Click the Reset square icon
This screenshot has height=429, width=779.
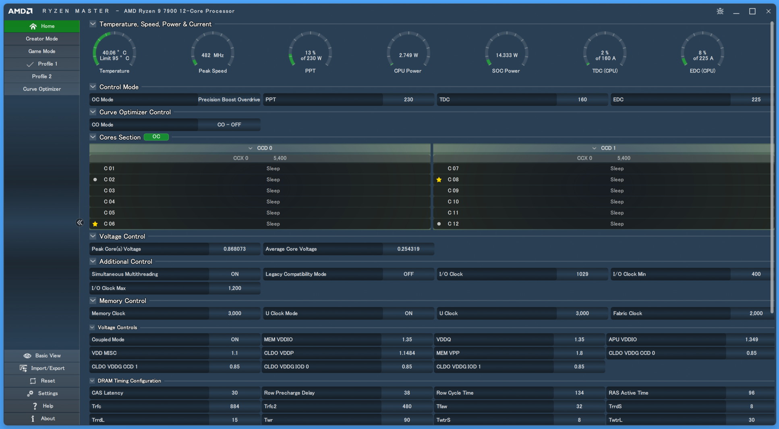pos(33,381)
